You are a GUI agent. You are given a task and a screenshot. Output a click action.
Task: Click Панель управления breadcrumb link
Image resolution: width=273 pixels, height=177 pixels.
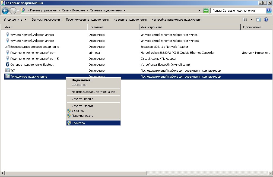pyautogui.click(x=44, y=11)
